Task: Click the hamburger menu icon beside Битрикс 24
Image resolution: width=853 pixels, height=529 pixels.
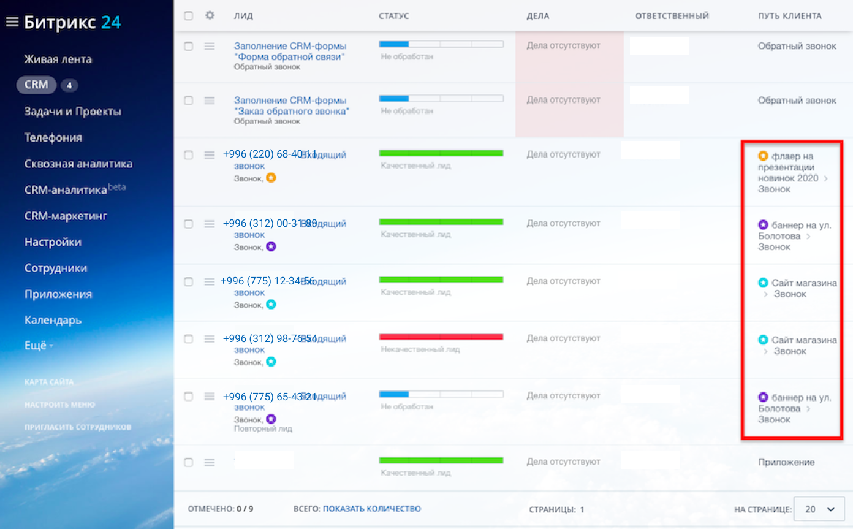Action: tap(12, 23)
